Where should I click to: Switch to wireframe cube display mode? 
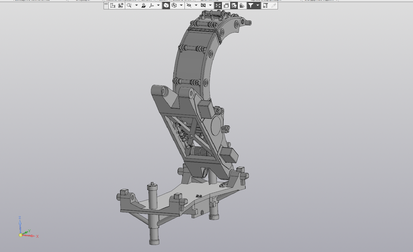click(174, 5)
